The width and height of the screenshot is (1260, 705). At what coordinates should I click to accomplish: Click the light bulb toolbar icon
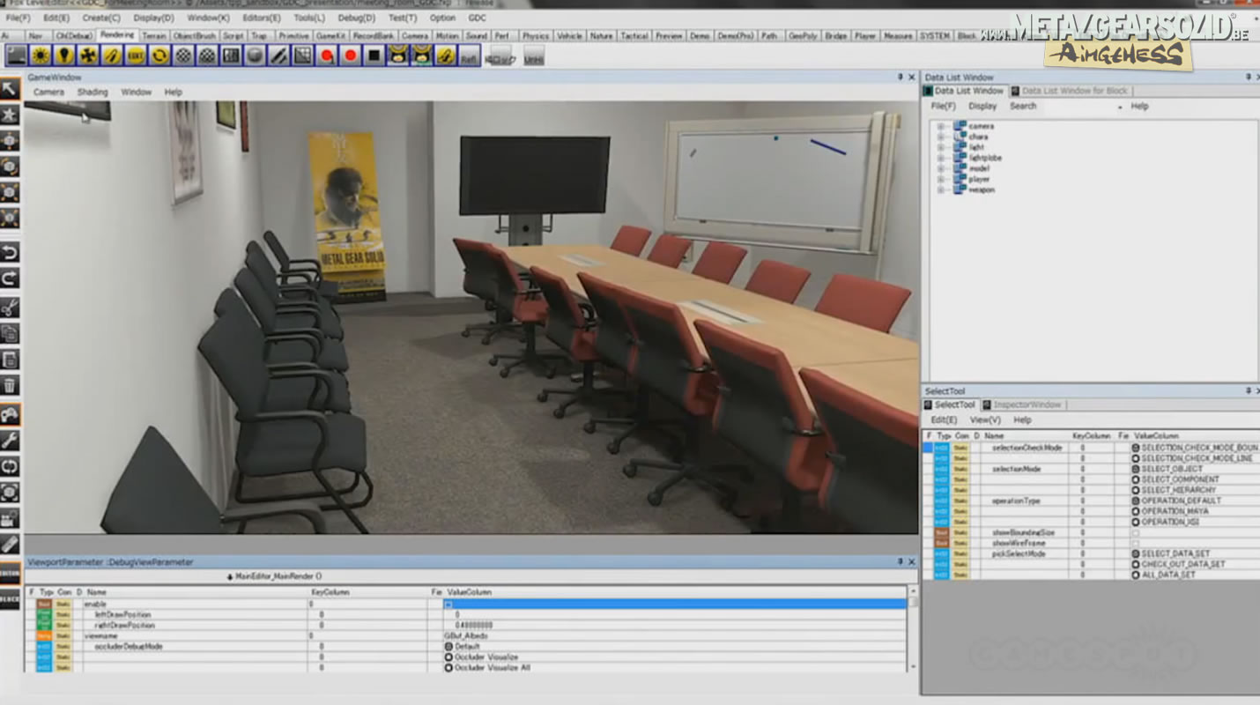pyautogui.click(x=64, y=56)
